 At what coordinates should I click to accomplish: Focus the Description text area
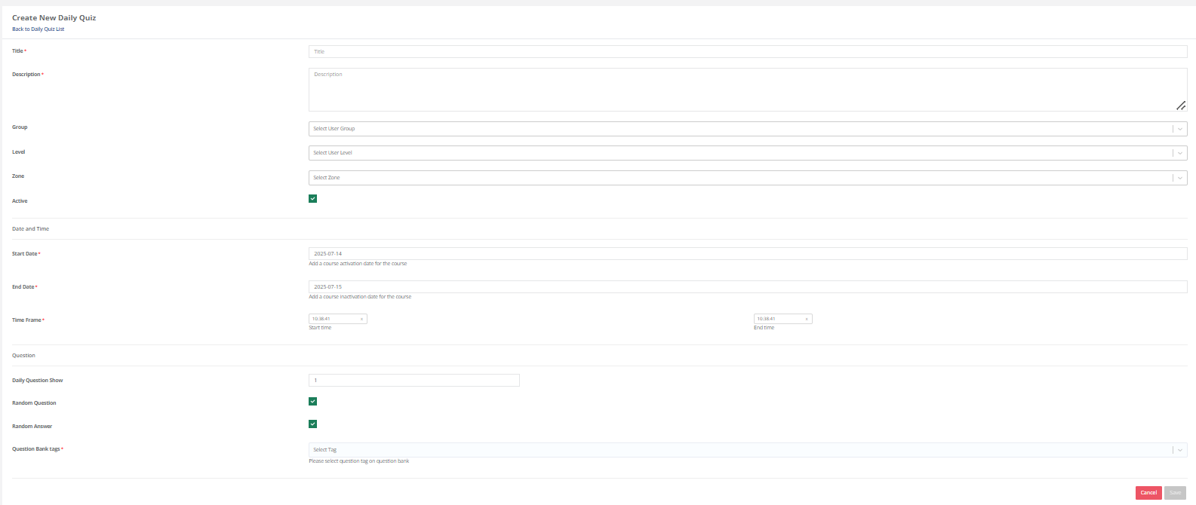[748, 90]
